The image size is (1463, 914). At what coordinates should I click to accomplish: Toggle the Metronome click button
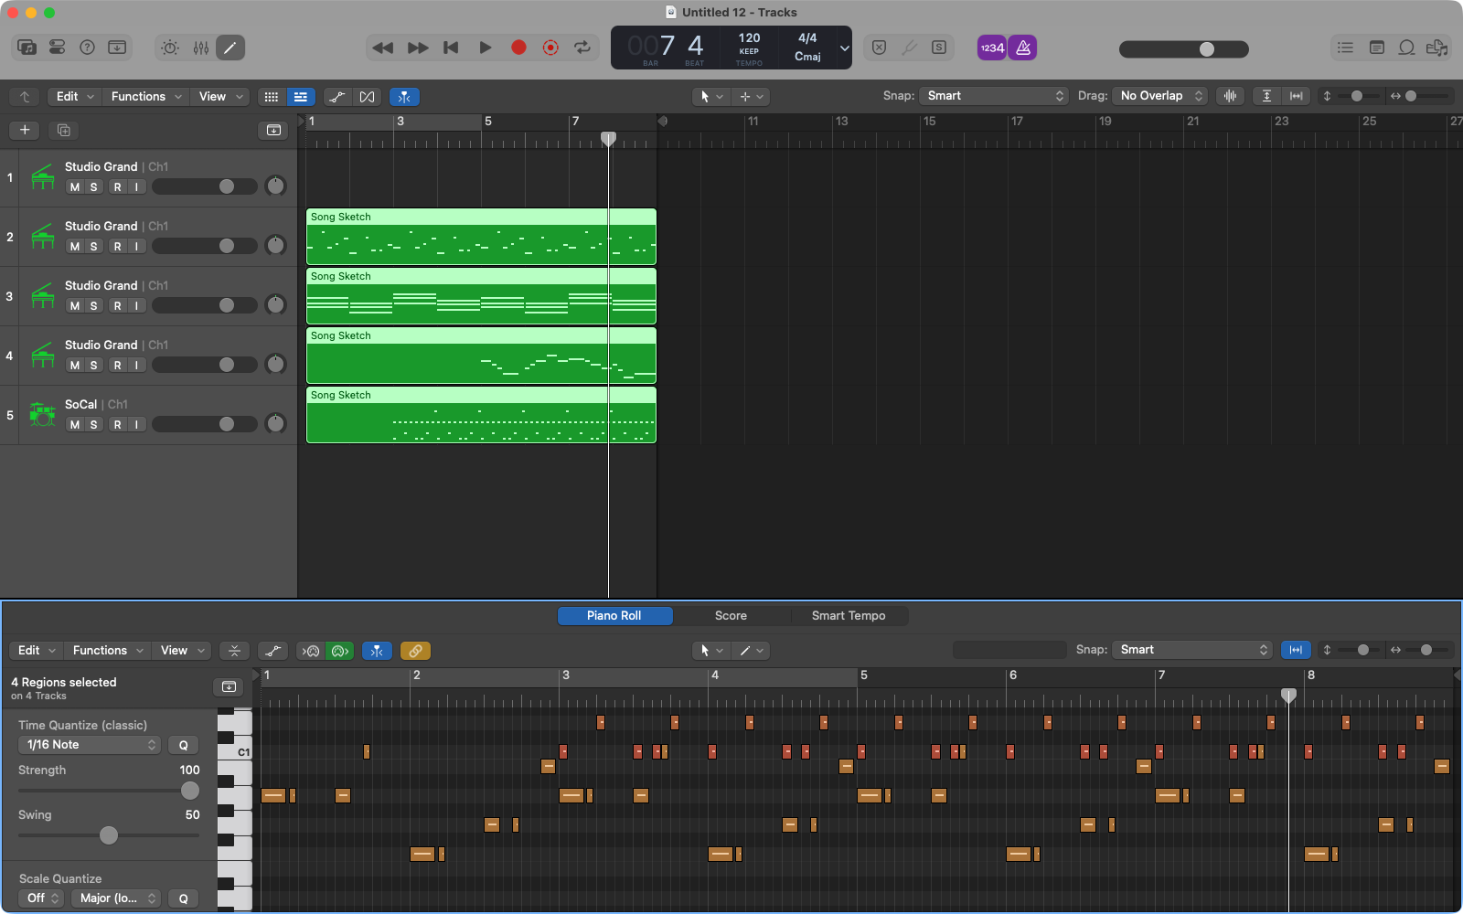point(1022,48)
